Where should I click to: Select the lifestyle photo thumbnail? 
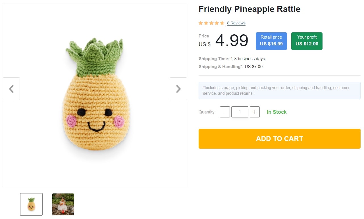coord(63,204)
